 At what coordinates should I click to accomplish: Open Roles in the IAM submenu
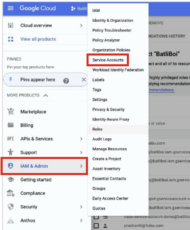[97, 129]
